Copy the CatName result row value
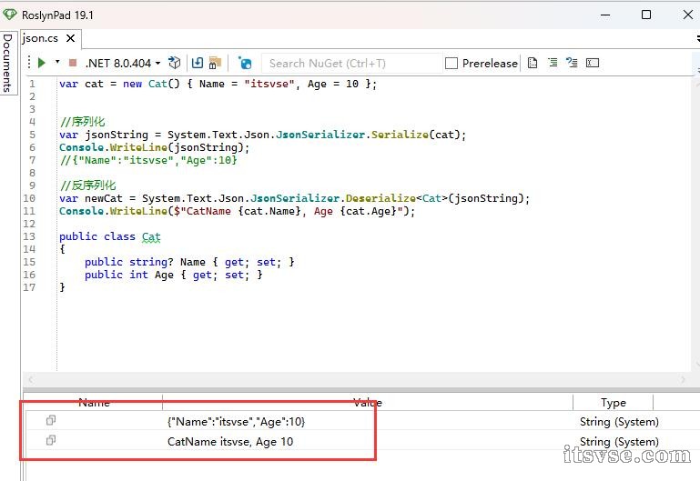The height and width of the screenshot is (481, 700). pyautogui.click(x=51, y=440)
